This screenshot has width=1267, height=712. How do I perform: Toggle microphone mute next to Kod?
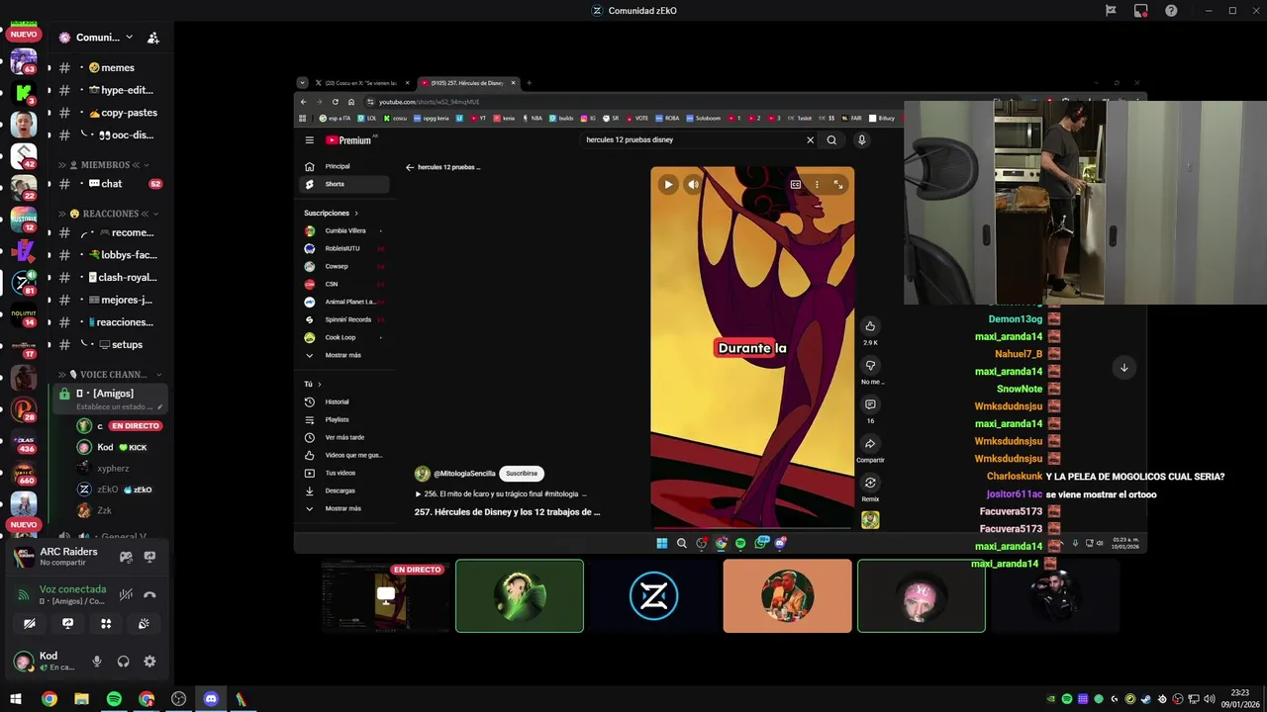(x=97, y=662)
